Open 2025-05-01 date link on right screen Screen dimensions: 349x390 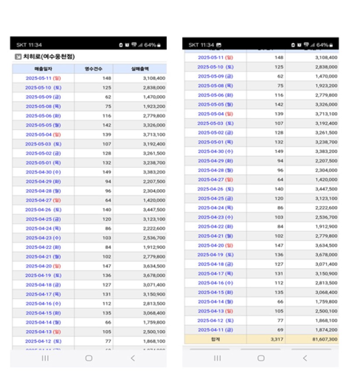coord(216,142)
